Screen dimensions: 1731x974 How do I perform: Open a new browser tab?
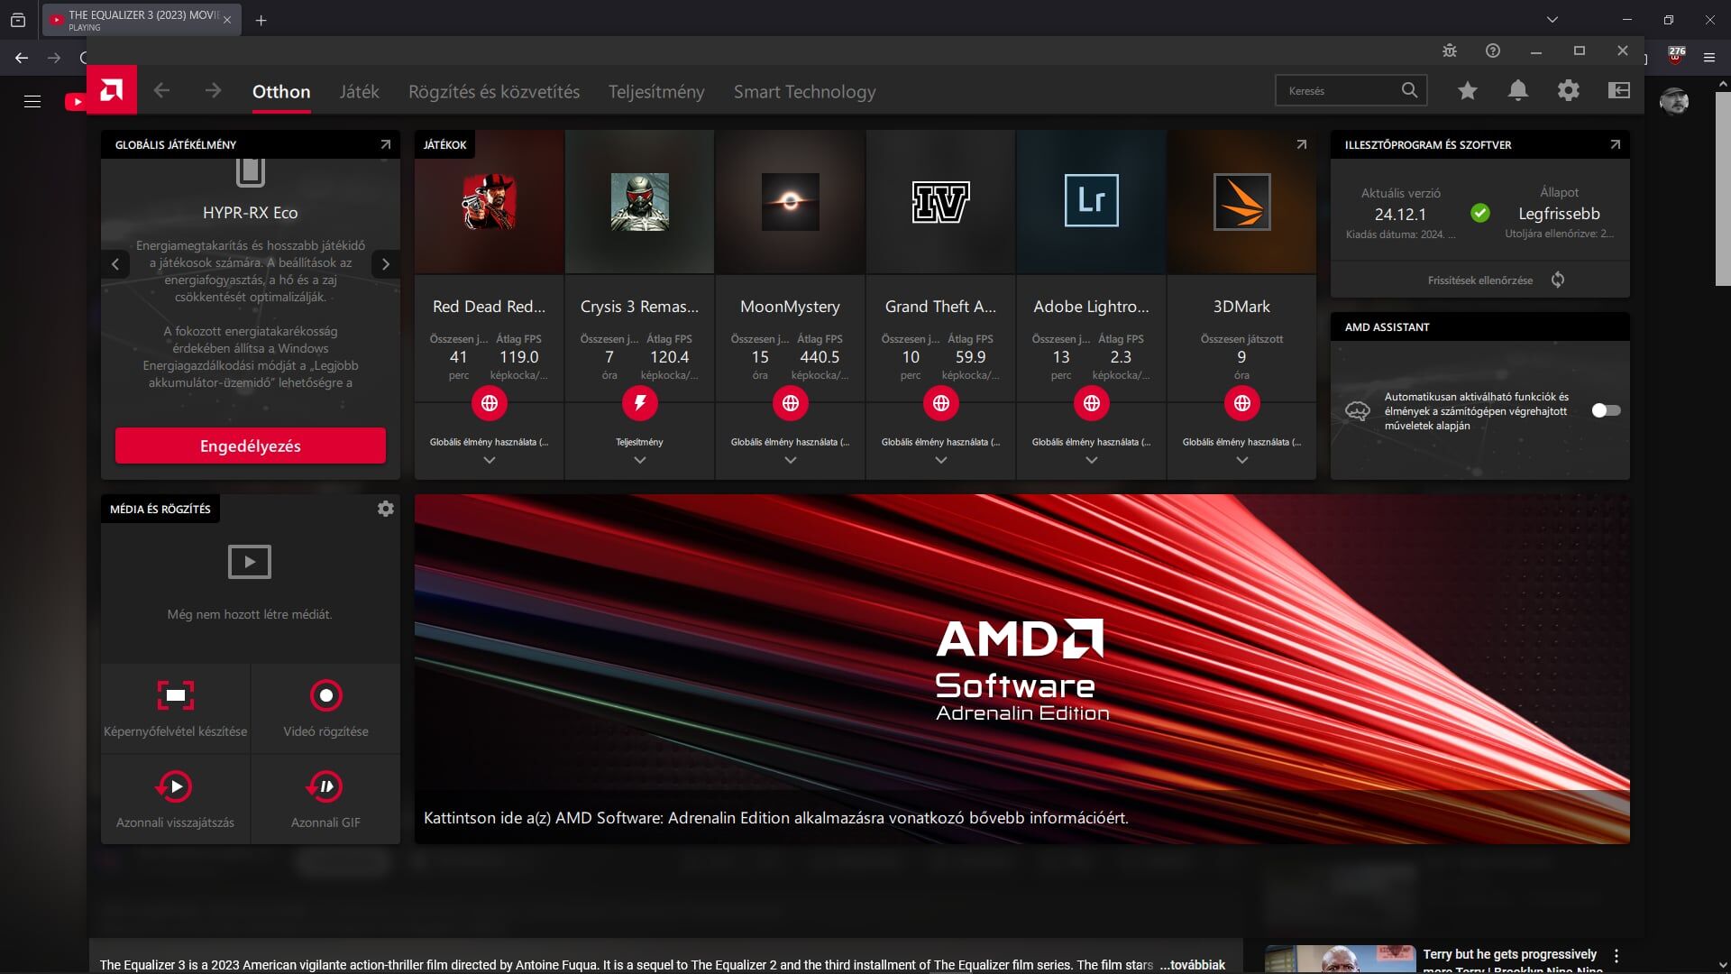261,20
